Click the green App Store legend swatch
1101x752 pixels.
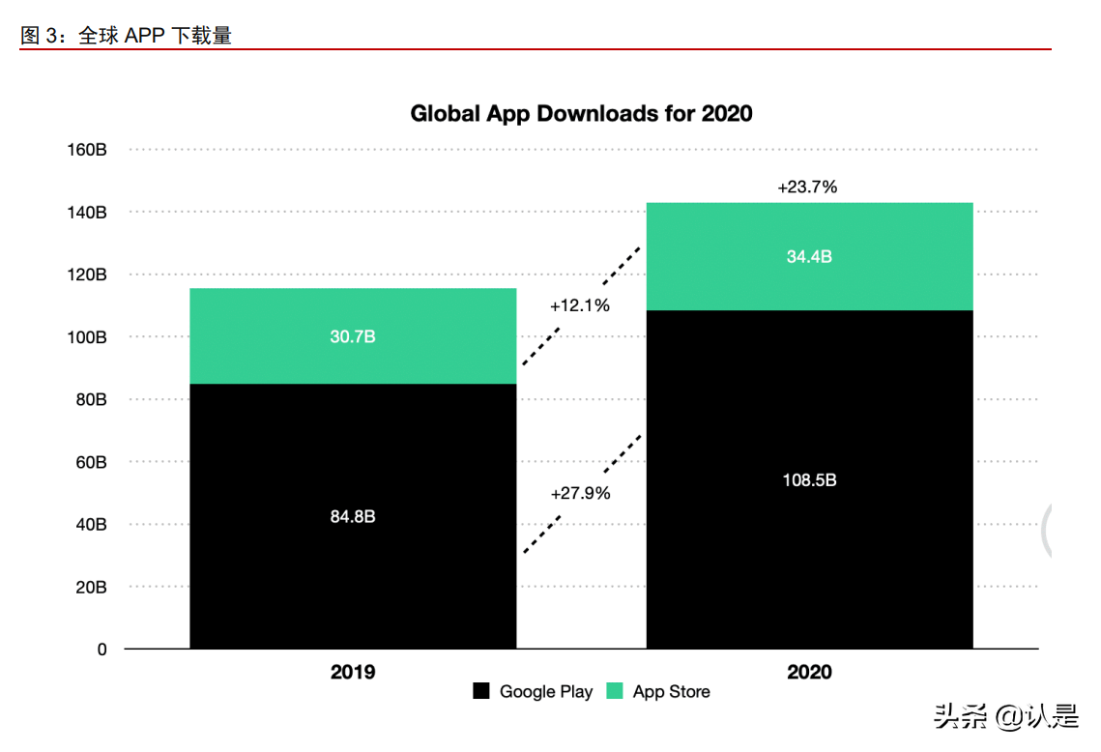(x=615, y=691)
